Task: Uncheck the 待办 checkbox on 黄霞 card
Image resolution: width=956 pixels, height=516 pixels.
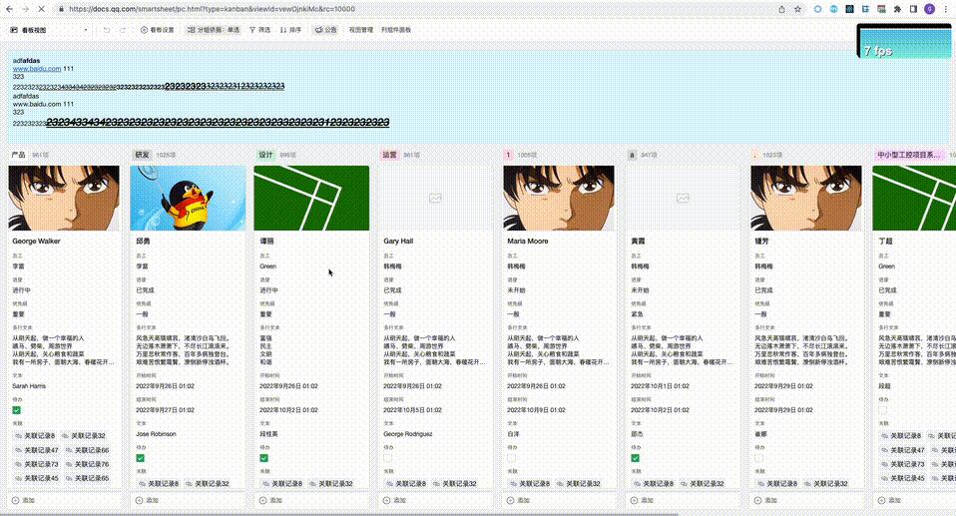Action: [x=636, y=458]
